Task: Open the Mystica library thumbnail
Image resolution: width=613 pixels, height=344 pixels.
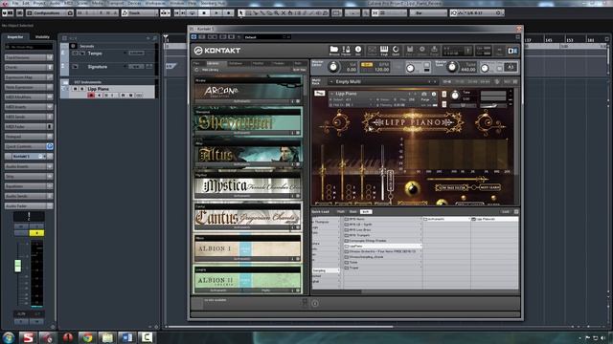Action: click(248, 186)
